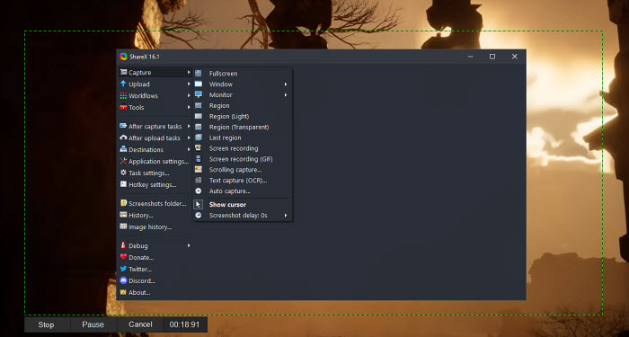Click the History icon
This screenshot has height=337, width=629.
pos(123,215)
